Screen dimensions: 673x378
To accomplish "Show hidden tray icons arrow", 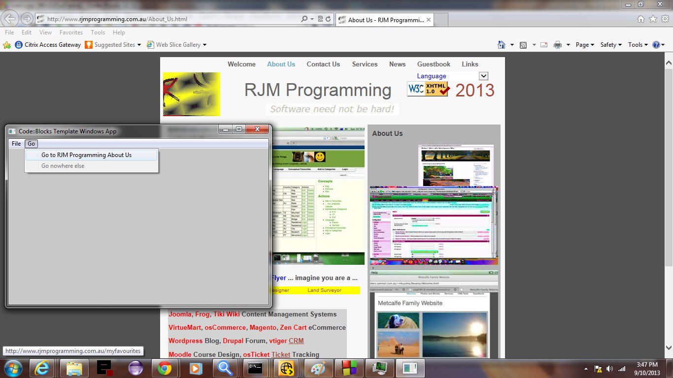I will 586,369.
